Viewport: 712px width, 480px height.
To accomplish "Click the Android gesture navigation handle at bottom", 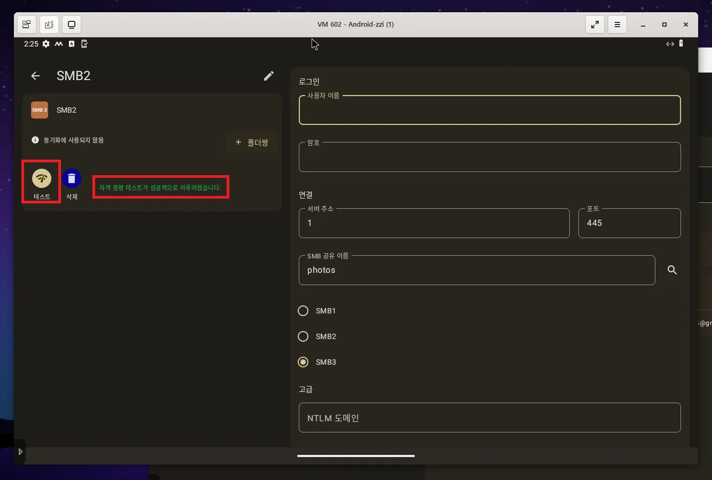I will click(x=356, y=456).
